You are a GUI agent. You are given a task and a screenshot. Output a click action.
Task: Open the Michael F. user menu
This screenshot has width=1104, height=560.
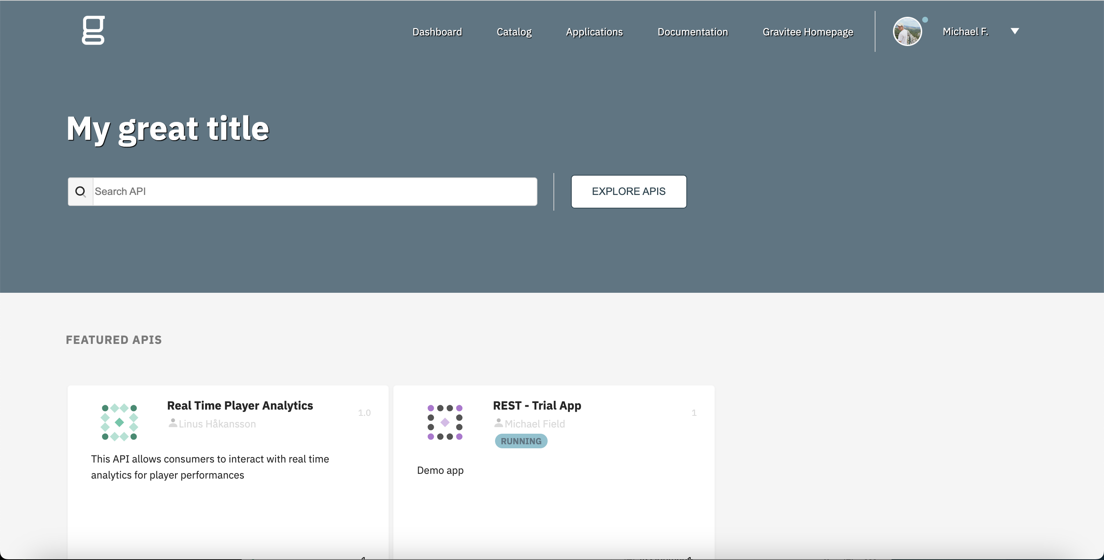coord(965,32)
